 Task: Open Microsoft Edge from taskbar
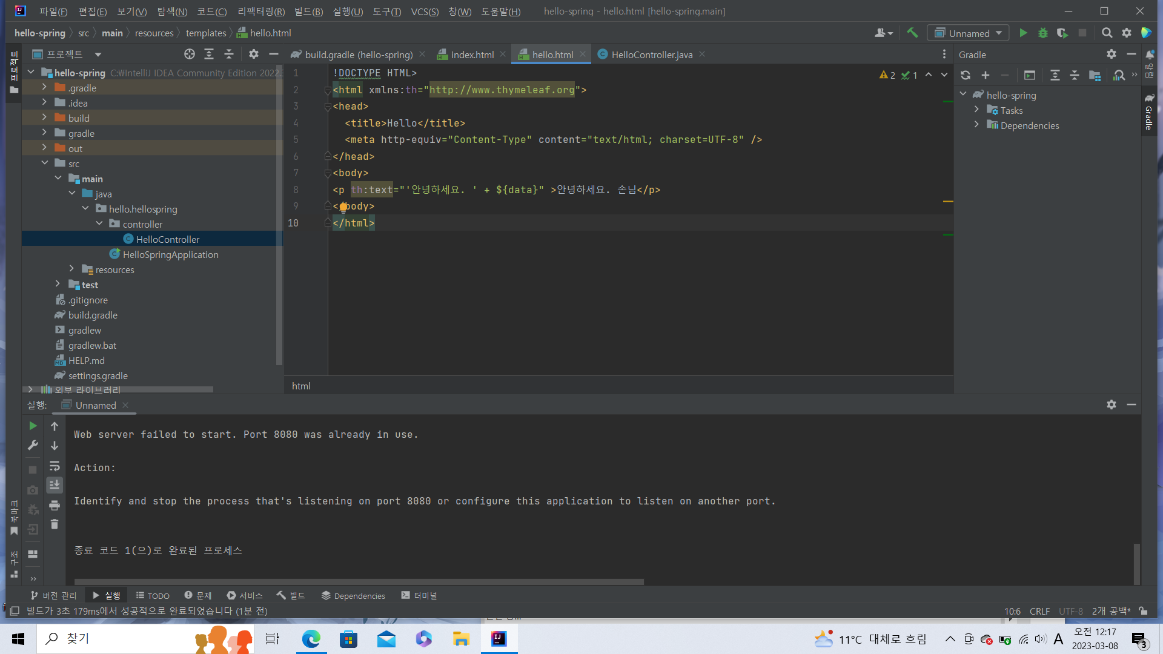311,639
